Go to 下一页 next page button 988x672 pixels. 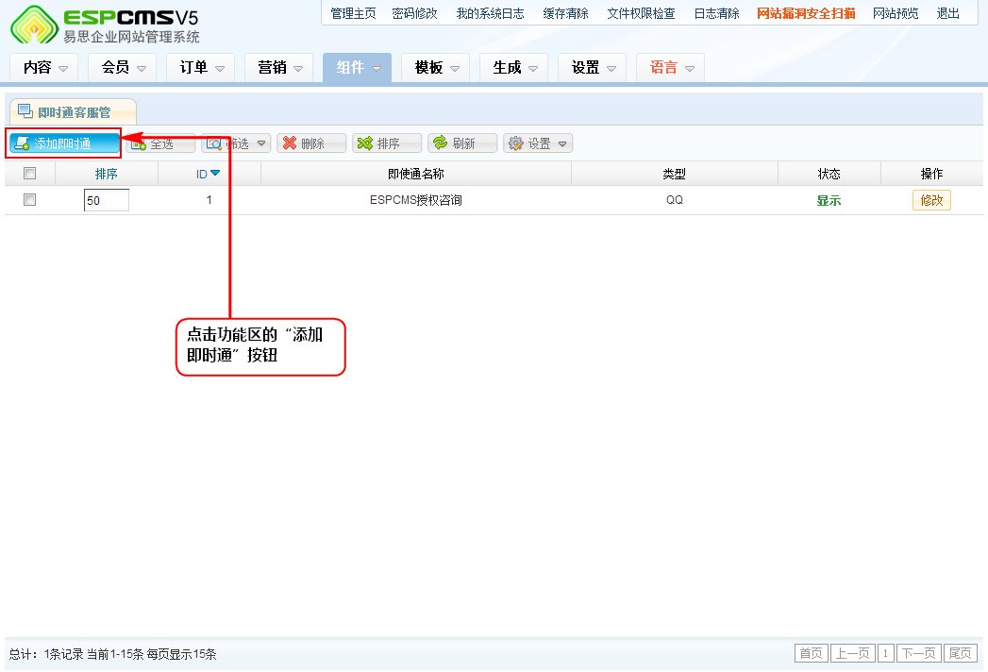point(919,653)
